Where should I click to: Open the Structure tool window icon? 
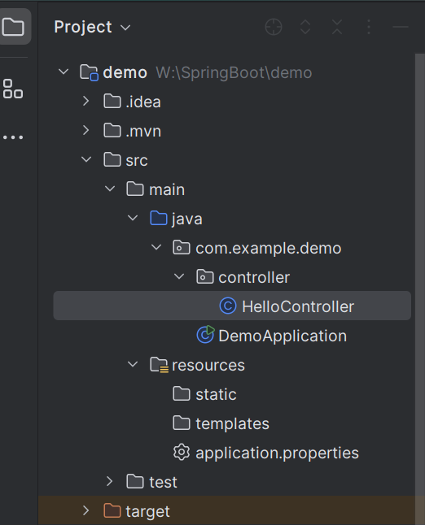(13, 89)
